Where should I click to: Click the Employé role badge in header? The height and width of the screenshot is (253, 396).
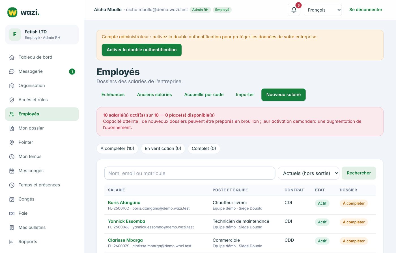click(x=222, y=10)
